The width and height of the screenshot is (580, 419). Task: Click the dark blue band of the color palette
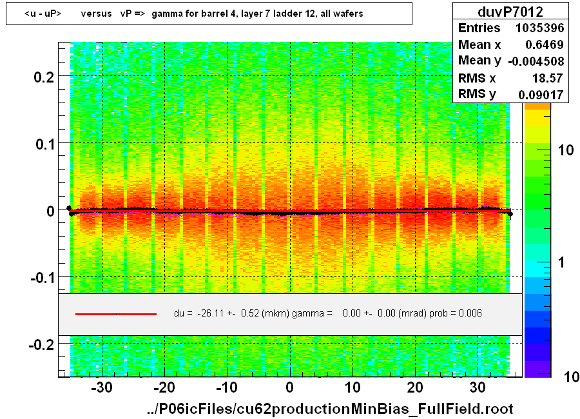click(537, 336)
